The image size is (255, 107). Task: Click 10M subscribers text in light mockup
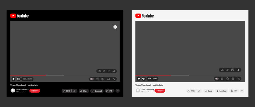[x=146, y=92]
